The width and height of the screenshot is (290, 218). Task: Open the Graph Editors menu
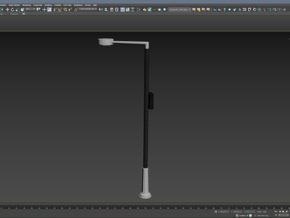(14, 5)
